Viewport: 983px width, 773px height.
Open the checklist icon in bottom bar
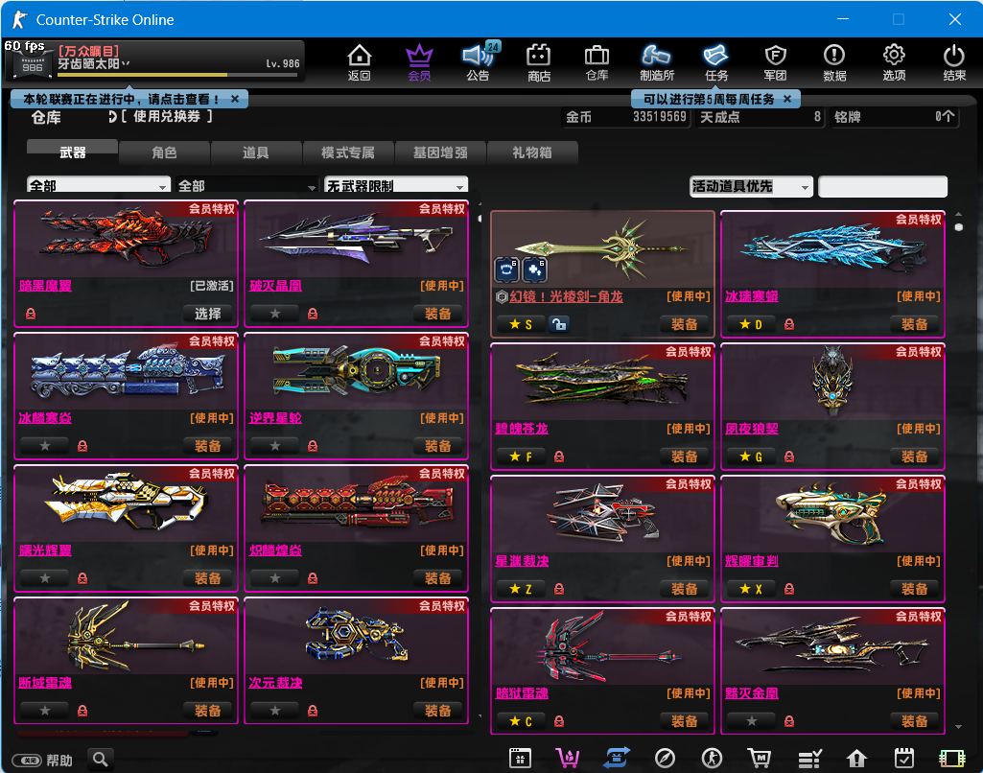[809, 759]
